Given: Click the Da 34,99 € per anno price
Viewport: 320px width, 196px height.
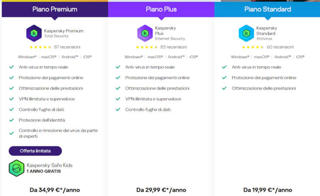Looking at the screenshot, I should click(54, 190).
